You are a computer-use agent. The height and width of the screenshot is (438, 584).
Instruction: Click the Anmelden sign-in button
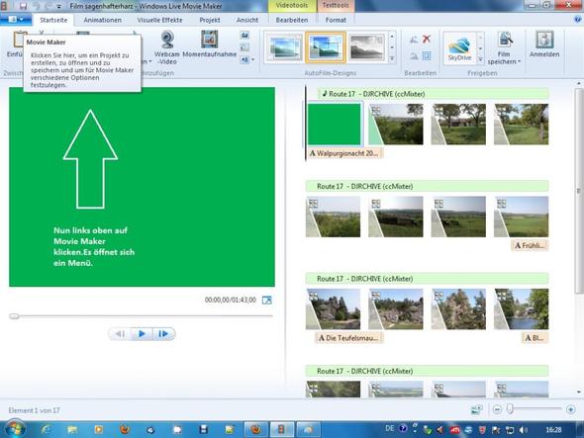tap(544, 44)
